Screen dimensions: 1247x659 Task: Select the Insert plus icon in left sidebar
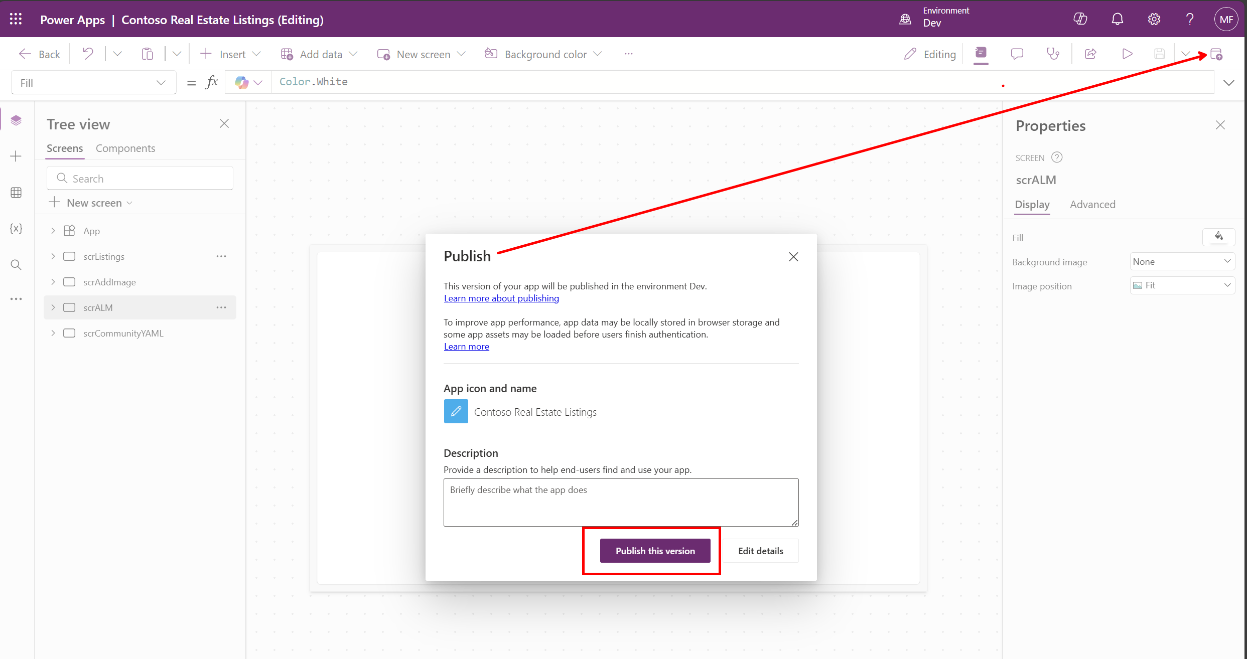[x=16, y=156]
